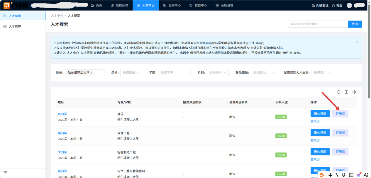The height and width of the screenshot is (178, 371).
Task: Open 姚同学's profile name link
Action: tap(62, 171)
